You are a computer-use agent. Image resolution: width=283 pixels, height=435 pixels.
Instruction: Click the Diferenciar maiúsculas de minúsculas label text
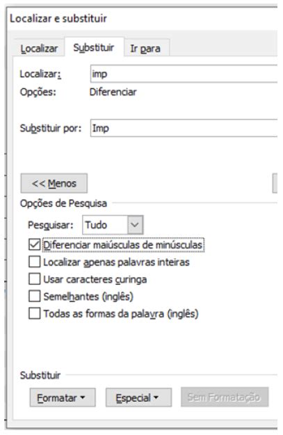tap(123, 245)
